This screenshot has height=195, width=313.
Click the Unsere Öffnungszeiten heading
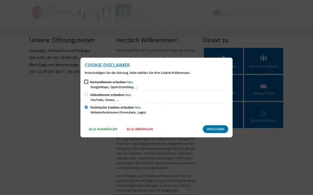click(x=62, y=40)
